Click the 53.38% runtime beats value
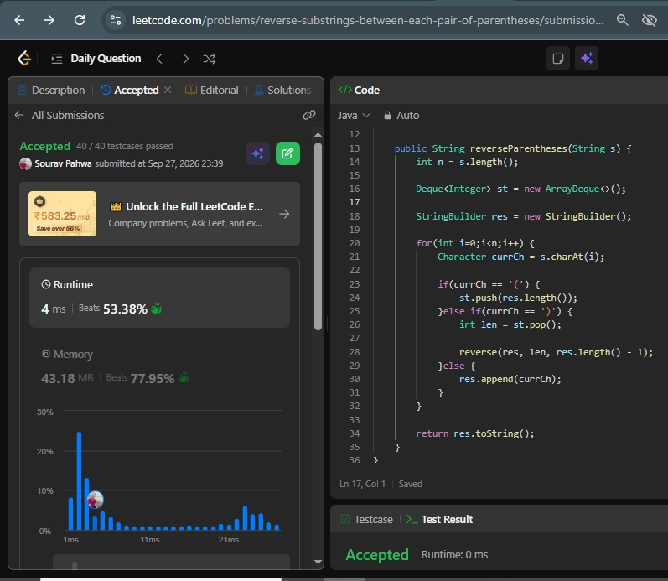 (x=125, y=309)
